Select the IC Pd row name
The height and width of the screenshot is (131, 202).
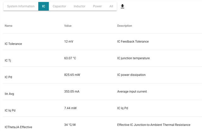click(x=9, y=77)
